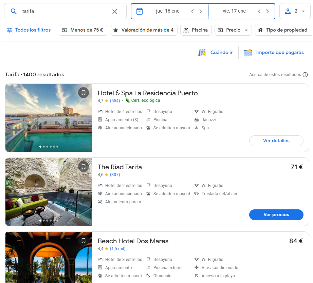313x283 pixels.
Task: Move check-out date to next day
Action: point(268,11)
